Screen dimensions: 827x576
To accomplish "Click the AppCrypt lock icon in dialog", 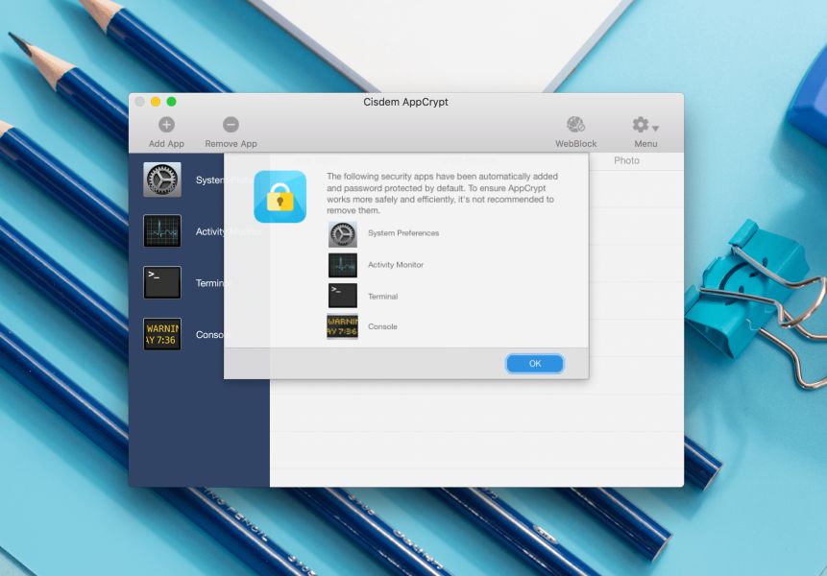I will click(280, 197).
